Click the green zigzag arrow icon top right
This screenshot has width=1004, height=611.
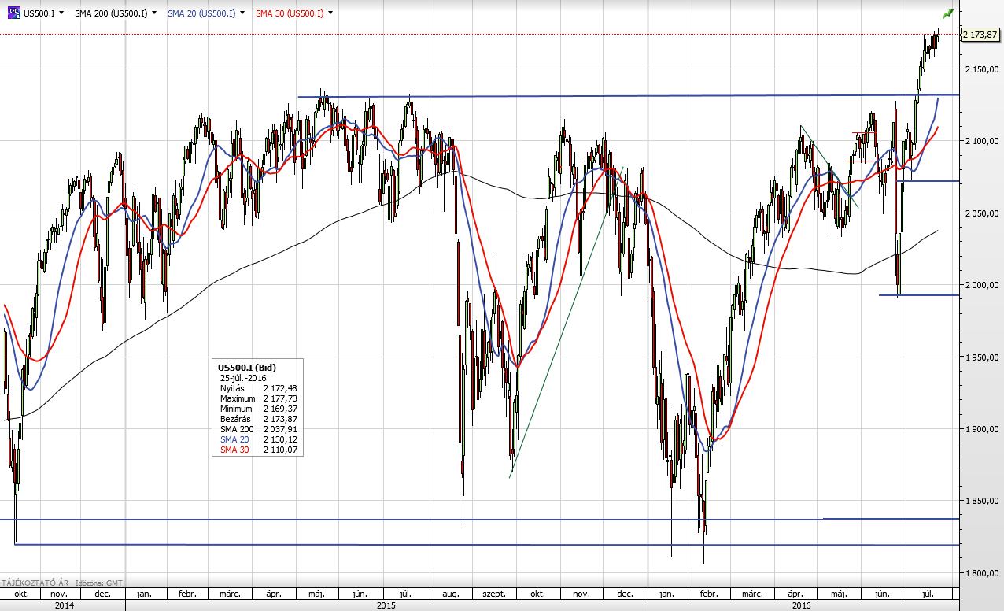pyautogui.click(x=948, y=13)
